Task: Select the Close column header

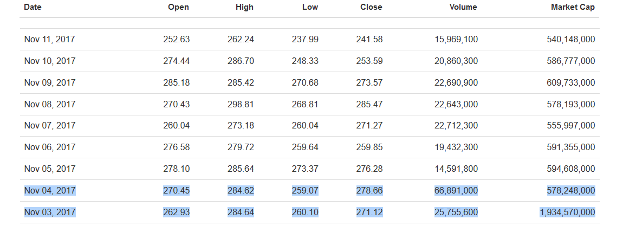Action: coord(371,7)
